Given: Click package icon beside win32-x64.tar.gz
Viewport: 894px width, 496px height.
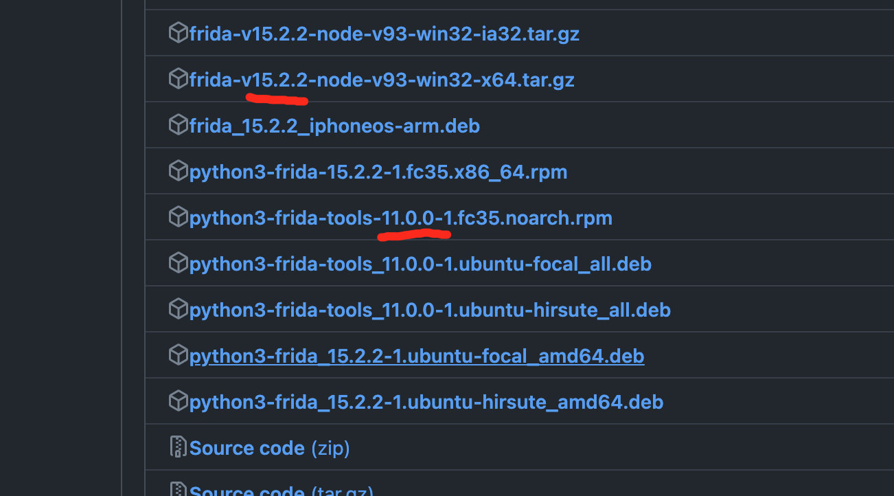Looking at the screenshot, I should click(179, 79).
